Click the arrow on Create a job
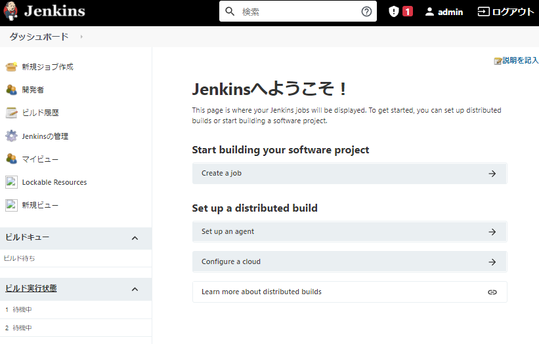This screenshot has width=539, height=344. pos(492,174)
